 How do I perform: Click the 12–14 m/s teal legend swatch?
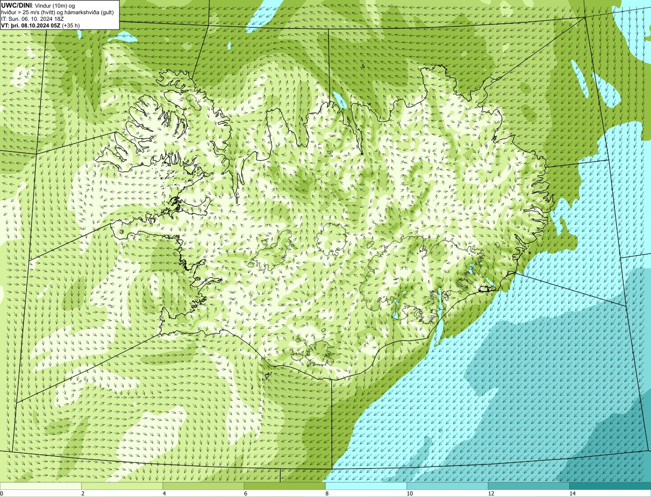pos(529,486)
